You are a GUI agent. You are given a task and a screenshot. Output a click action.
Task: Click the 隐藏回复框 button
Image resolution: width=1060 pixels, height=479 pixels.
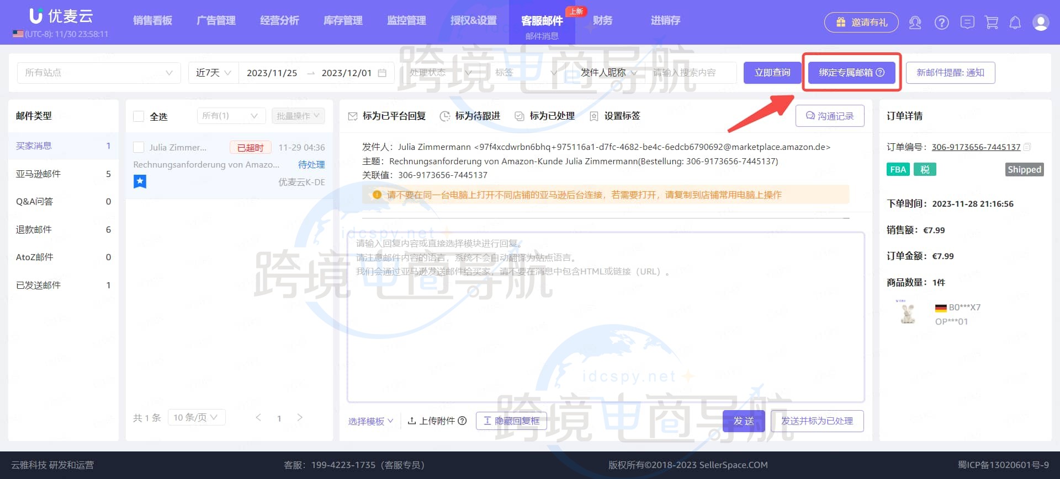pos(511,421)
